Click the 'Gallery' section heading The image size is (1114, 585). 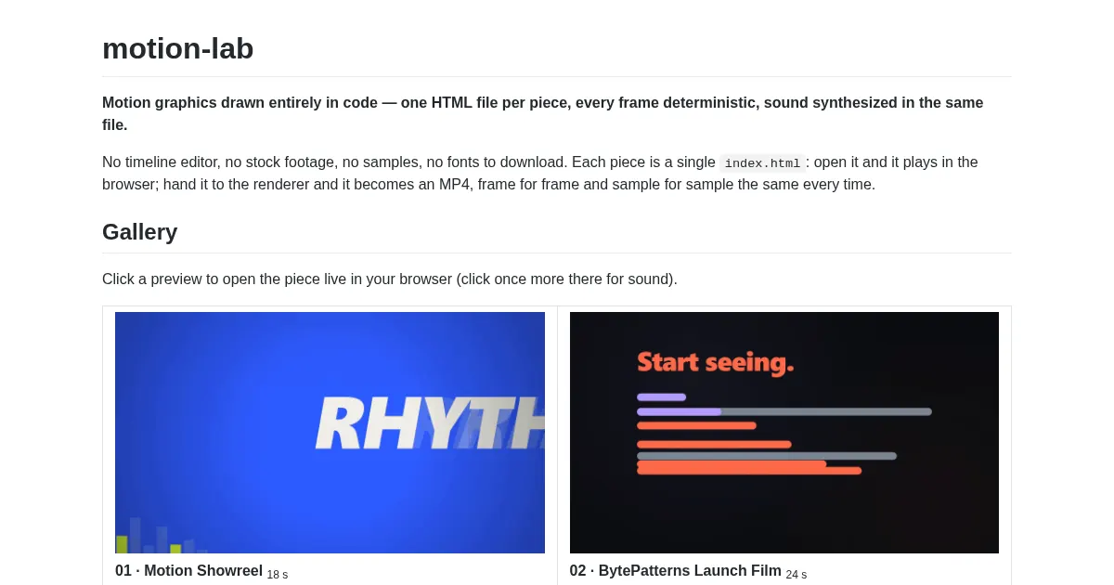point(140,232)
